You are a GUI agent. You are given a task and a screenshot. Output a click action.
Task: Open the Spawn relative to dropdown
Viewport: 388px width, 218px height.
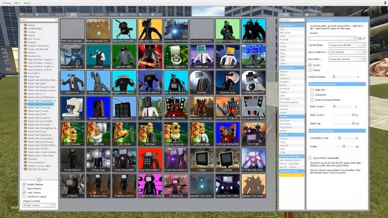[347, 52]
